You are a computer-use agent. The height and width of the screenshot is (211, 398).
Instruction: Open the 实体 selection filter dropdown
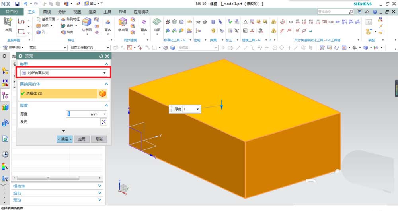[x=48, y=48]
